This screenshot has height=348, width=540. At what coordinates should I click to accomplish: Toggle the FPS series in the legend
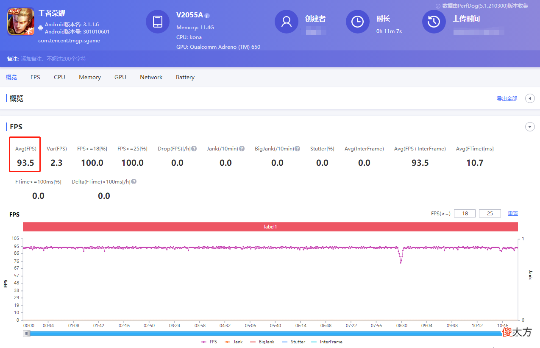[x=209, y=342]
